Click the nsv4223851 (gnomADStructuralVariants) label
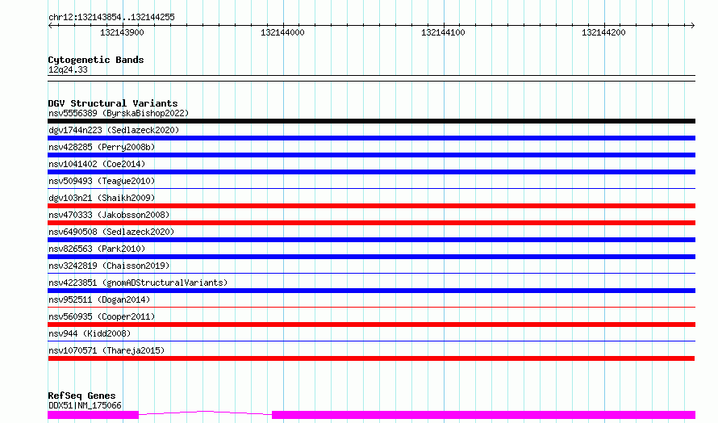Viewport: 718px width, 423px height. [138, 283]
